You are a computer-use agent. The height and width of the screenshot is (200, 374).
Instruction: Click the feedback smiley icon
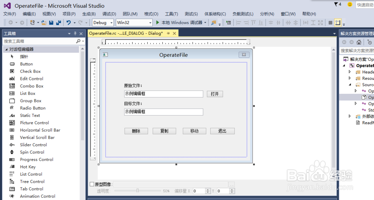(350, 4)
